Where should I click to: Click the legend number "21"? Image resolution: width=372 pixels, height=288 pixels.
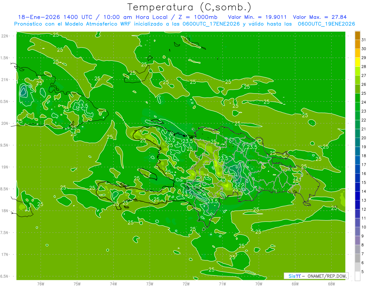click(364, 129)
